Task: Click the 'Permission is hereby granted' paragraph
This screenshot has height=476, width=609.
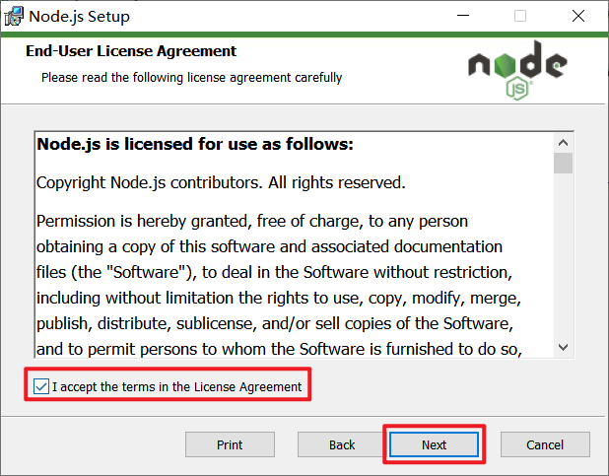Action: 279,285
